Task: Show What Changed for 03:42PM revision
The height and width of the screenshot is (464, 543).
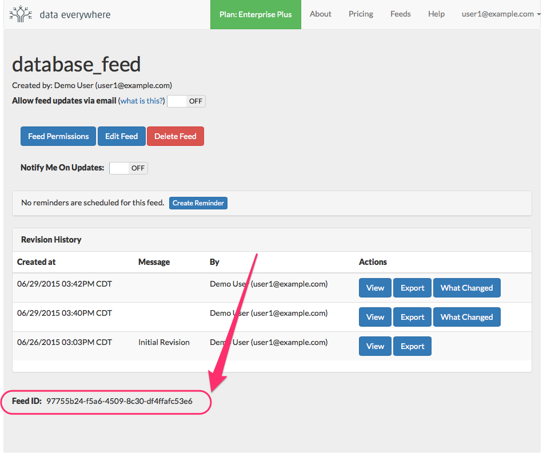Action: point(467,288)
